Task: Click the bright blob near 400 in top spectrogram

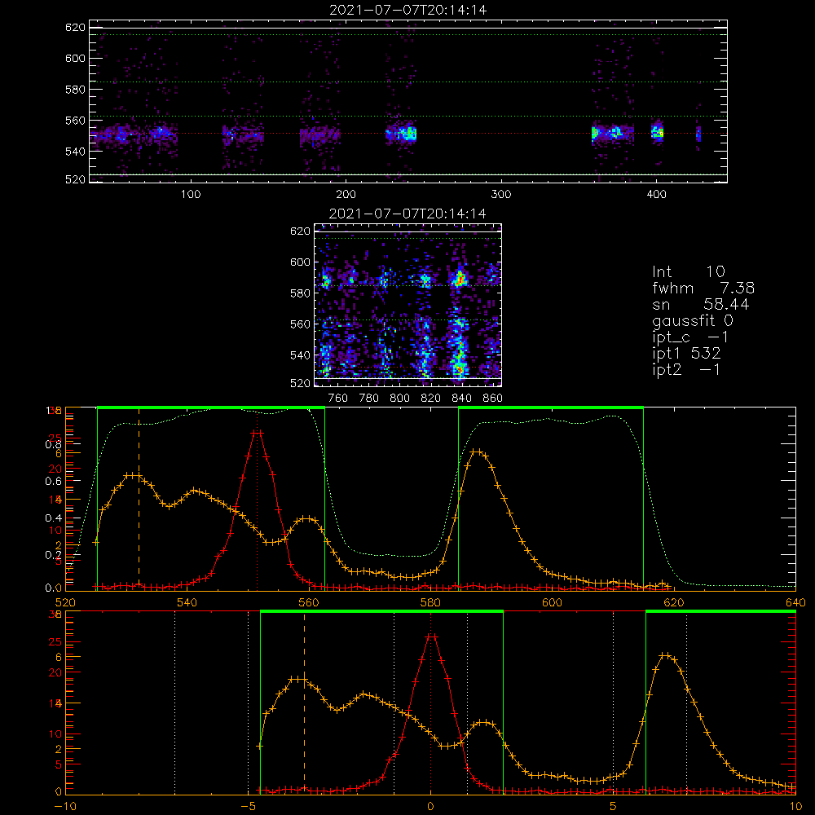Action: (658, 133)
